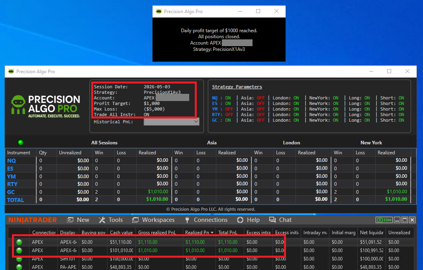
Task: Click cash value $51,110.00 cell
Action: 121,242
